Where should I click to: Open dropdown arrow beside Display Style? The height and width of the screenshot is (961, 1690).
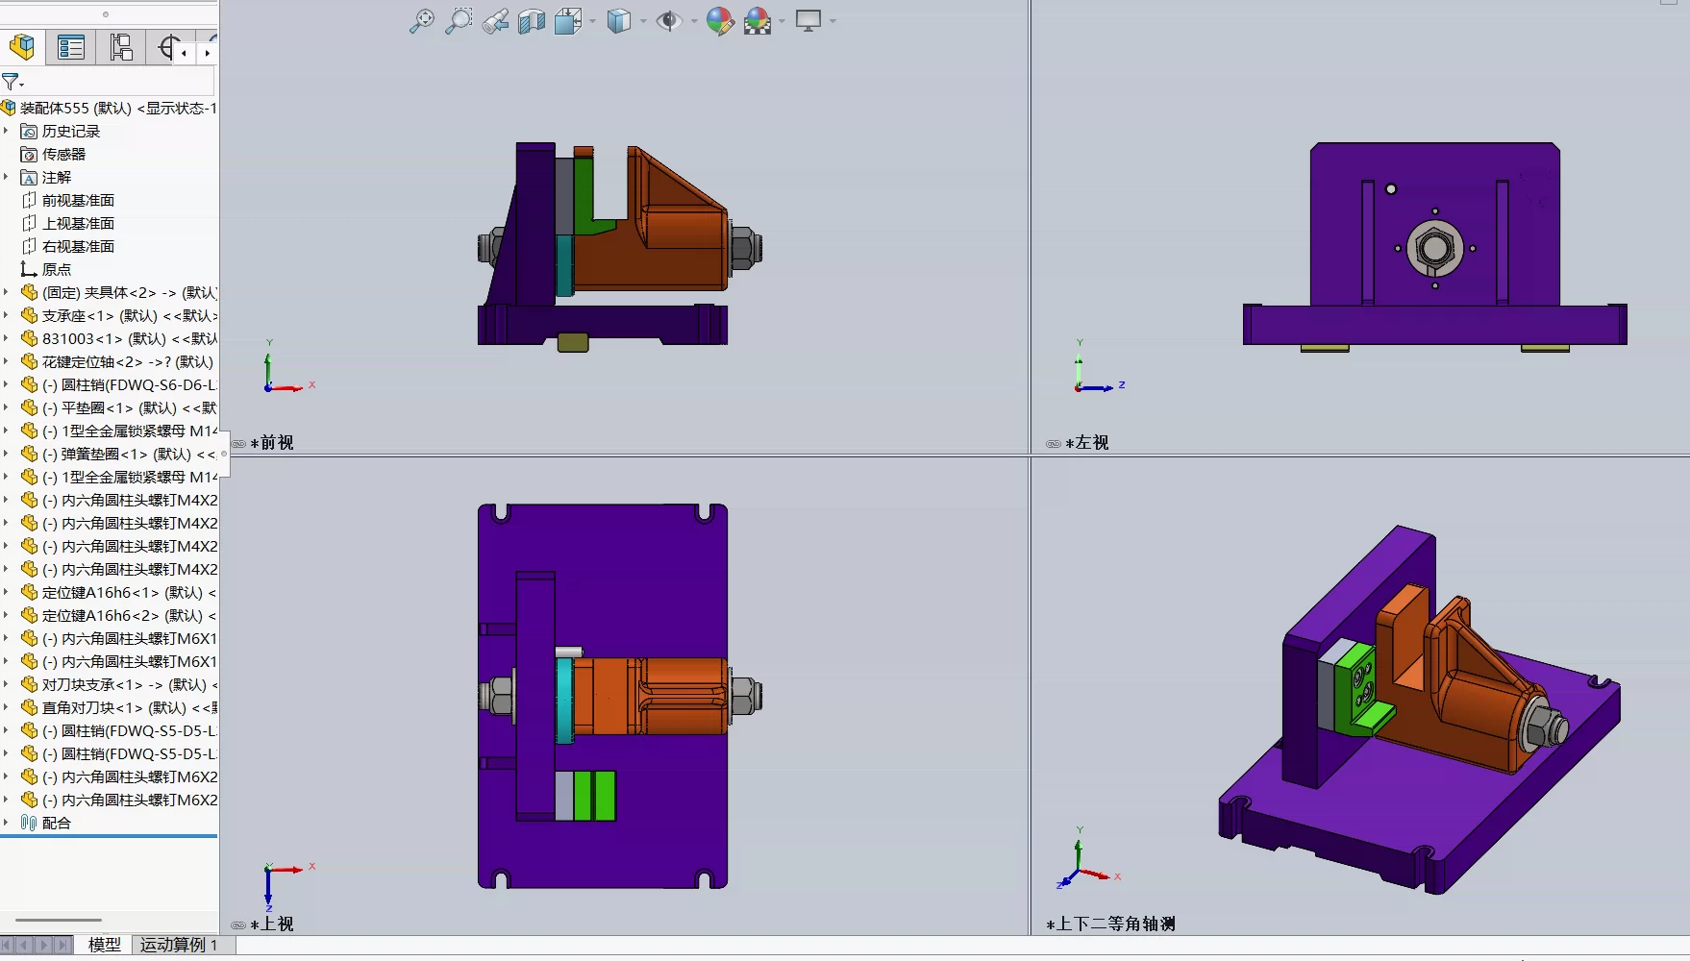(643, 21)
